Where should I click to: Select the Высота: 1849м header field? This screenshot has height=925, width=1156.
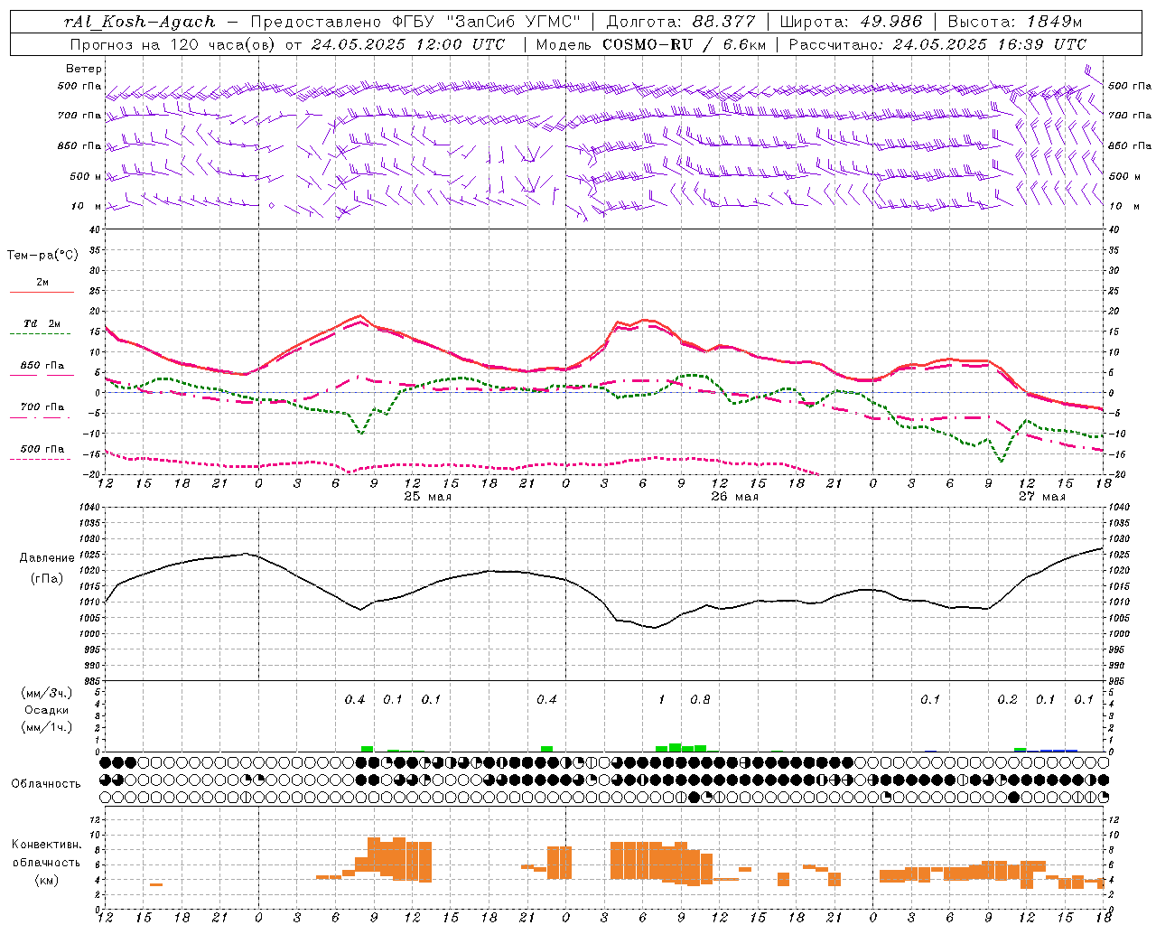coord(1014,22)
